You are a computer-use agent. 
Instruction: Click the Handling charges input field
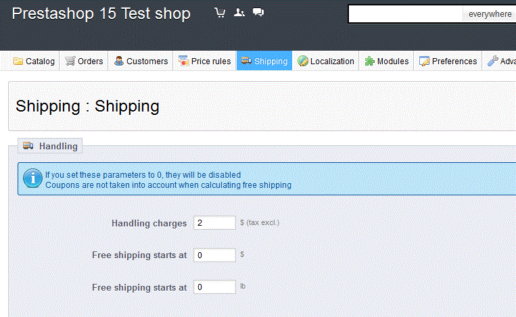(214, 222)
